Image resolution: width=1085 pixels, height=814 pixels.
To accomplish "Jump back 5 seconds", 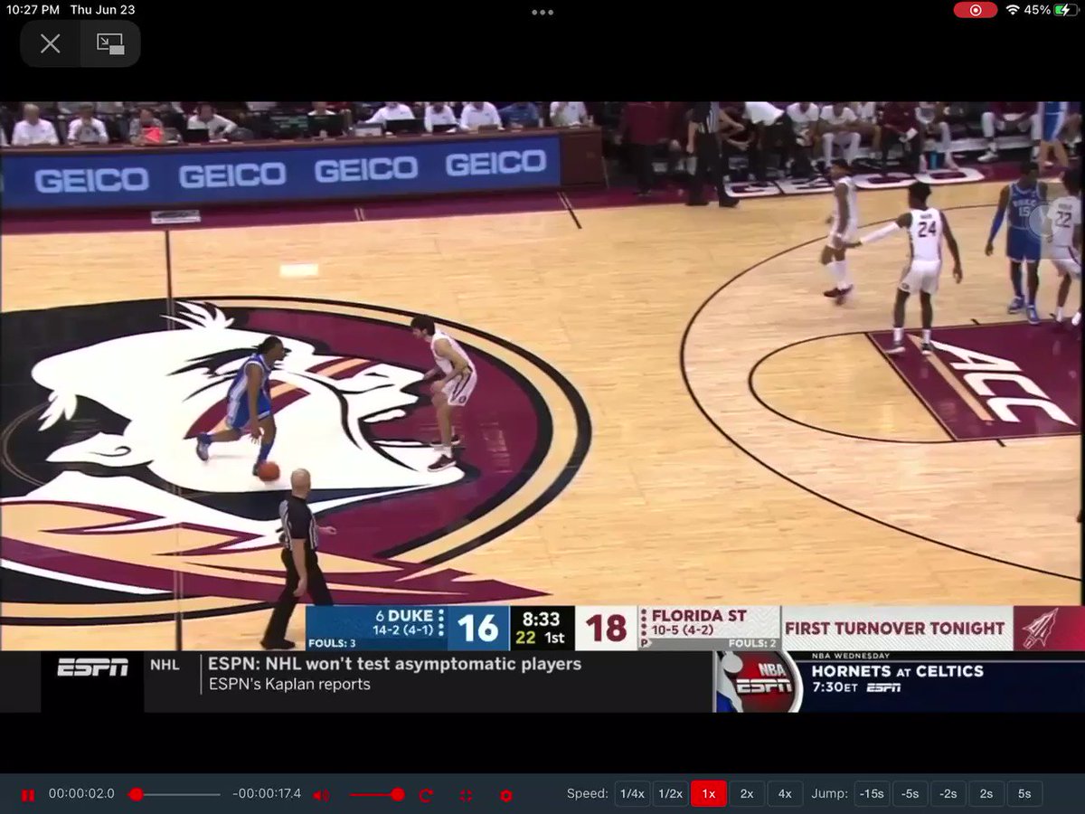I will [910, 794].
